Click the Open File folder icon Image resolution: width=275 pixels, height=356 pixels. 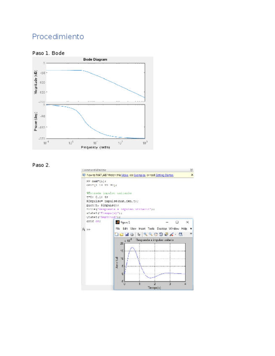click(122, 234)
